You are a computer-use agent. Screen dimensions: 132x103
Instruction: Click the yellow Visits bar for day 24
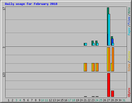tap(96, 67)
